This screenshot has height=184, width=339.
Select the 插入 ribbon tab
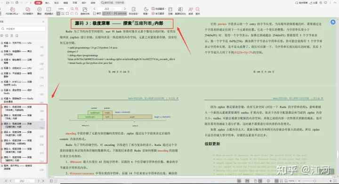48,3
